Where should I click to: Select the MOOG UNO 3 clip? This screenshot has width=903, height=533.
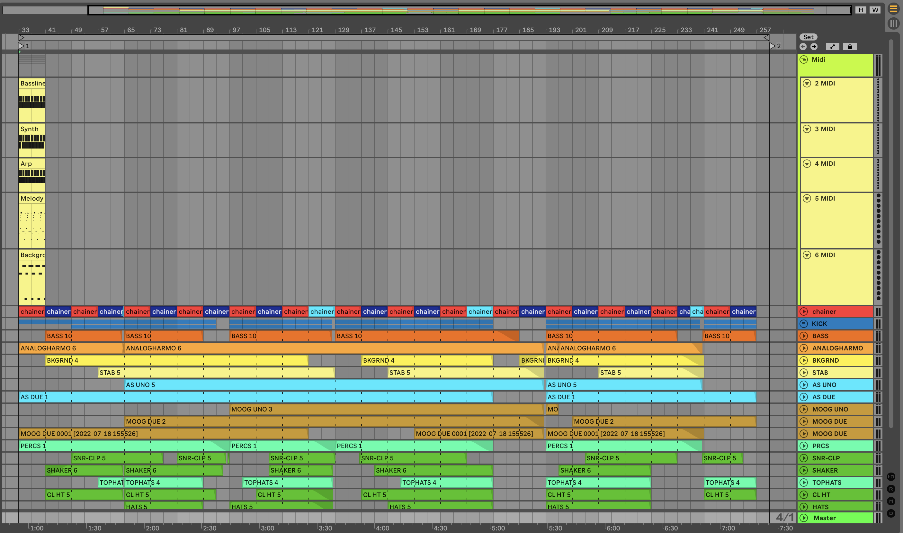click(x=386, y=410)
